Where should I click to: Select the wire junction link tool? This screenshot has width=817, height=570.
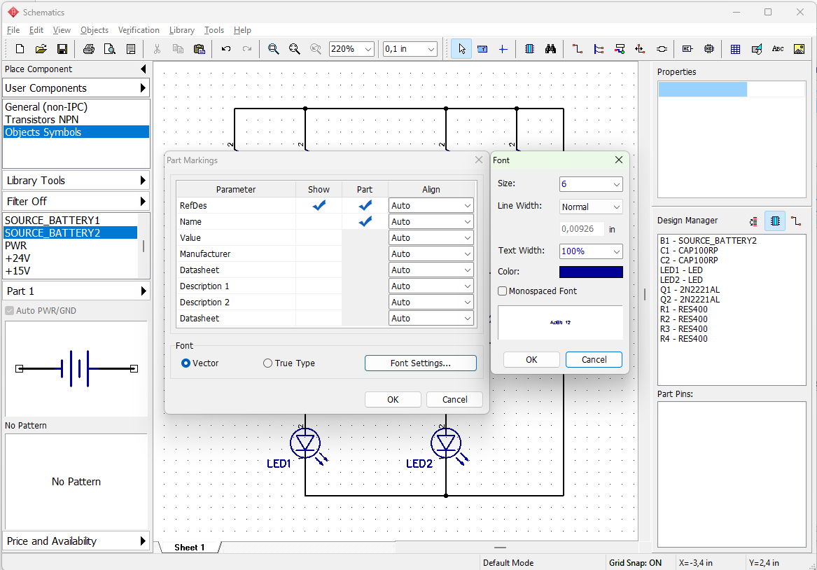pyautogui.click(x=662, y=49)
